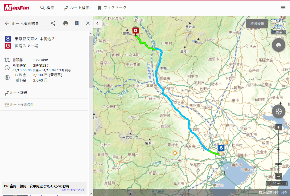290x196 pixels.
Task: Click the G goal pin on the map
Action: 136,31
